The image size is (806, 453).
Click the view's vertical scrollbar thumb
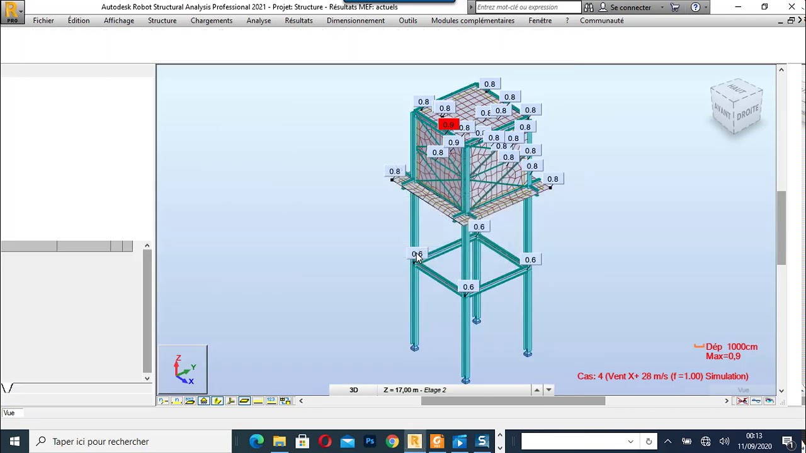click(x=781, y=228)
